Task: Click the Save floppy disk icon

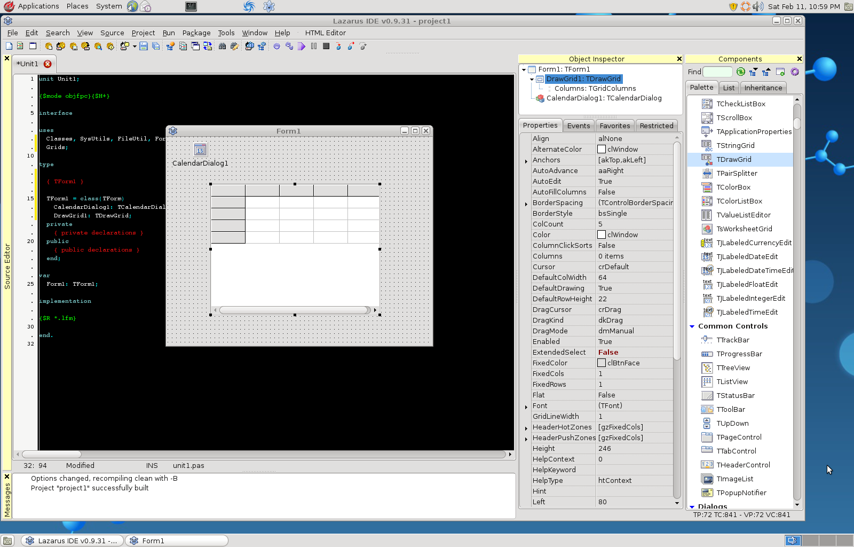Action: [143, 46]
